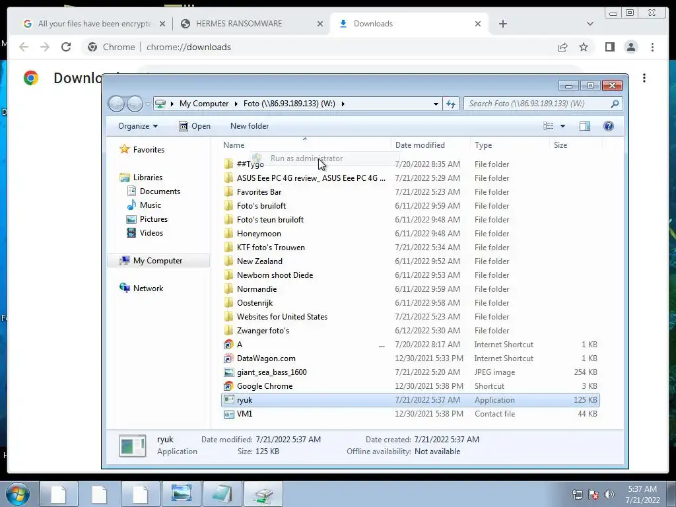676x507 pixels.
Task: Expand the arrow after Foto drive breadcrumb
Action: (x=343, y=104)
